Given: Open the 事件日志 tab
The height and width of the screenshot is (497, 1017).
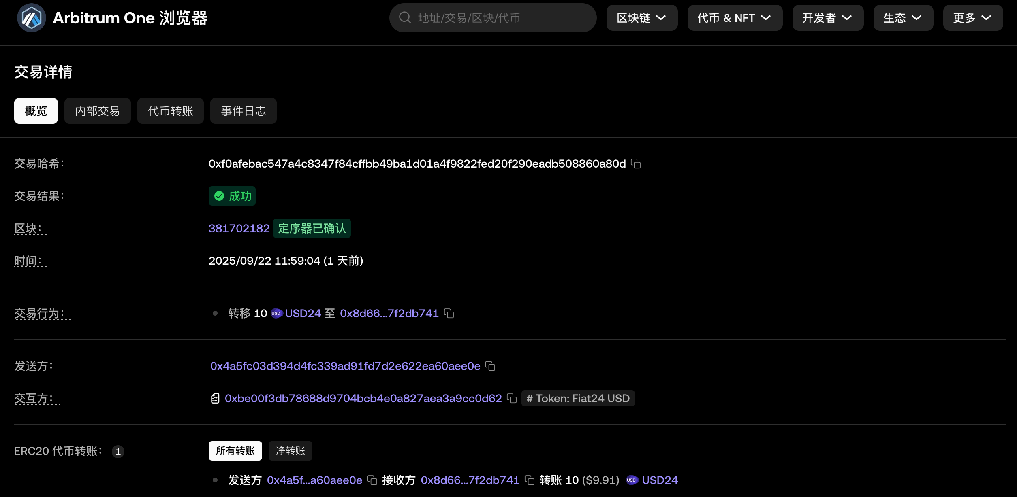Looking at the screenshot, I should coord(243,111).
